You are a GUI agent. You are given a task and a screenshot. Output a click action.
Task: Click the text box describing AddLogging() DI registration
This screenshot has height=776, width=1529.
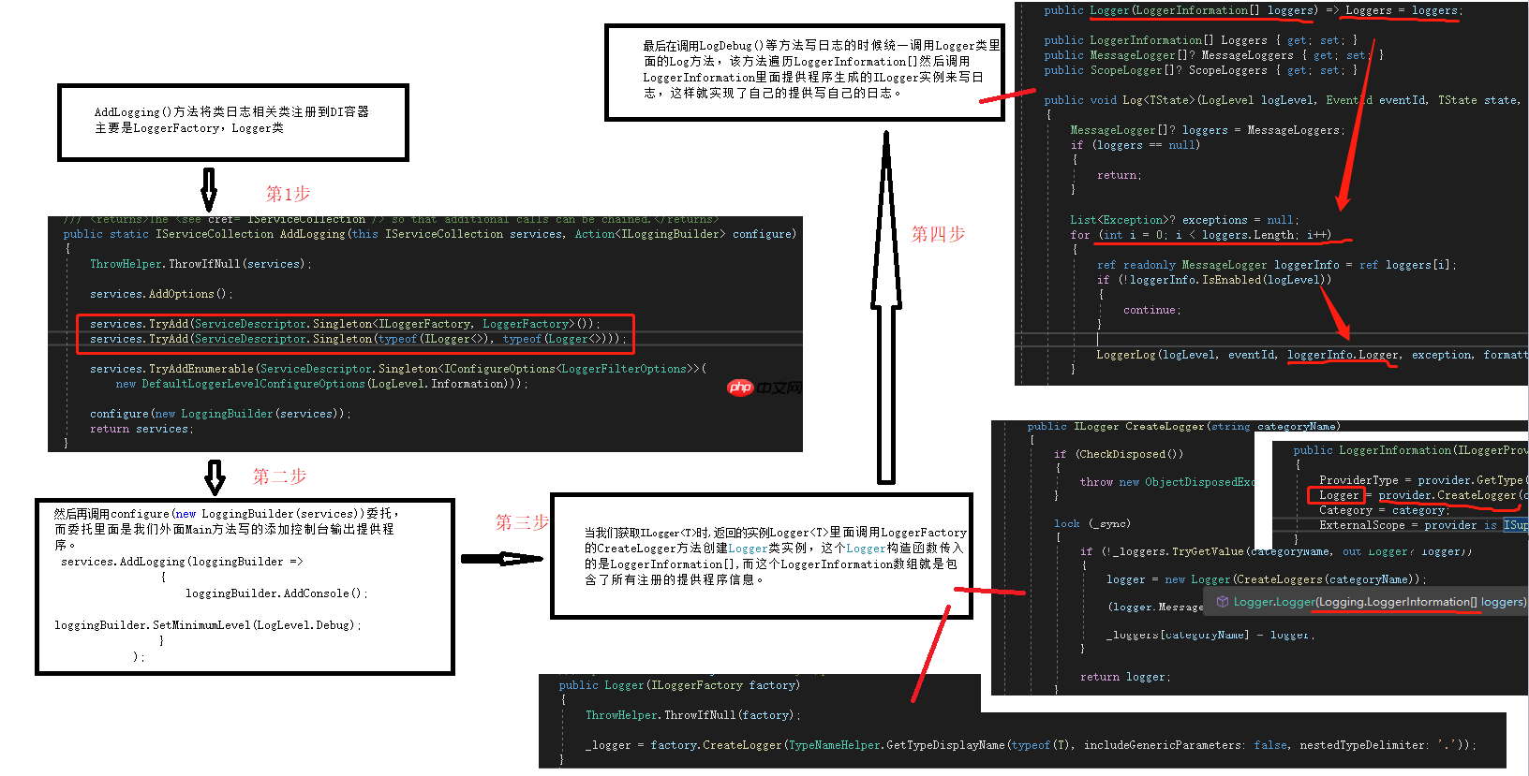232,123
